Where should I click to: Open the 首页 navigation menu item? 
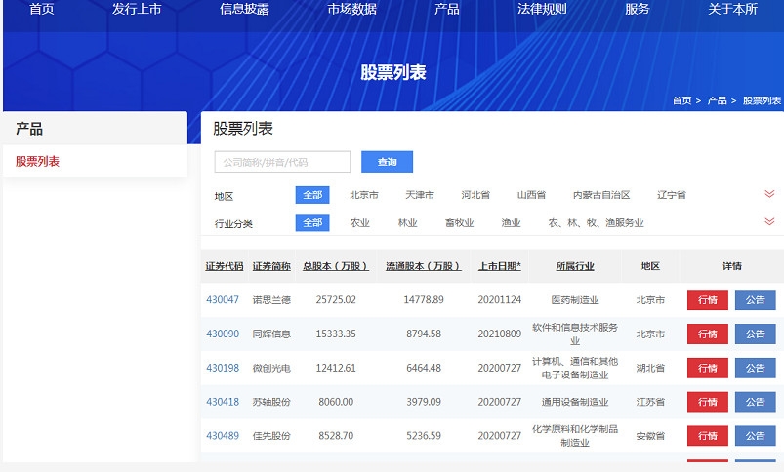pos(42,9)
